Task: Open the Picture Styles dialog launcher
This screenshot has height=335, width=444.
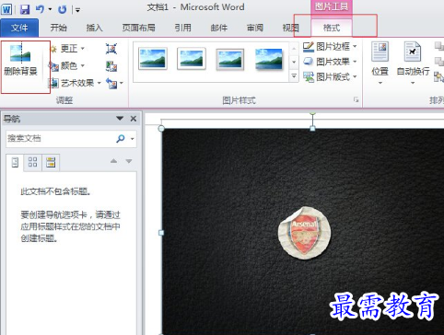Action: click(x=356, y=99)
